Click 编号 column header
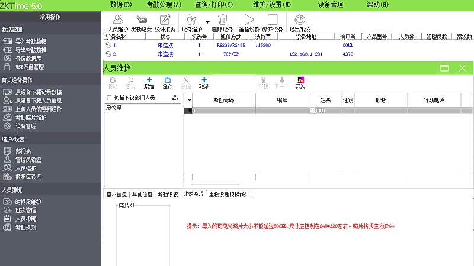The image size is (474, 266). 282,100
